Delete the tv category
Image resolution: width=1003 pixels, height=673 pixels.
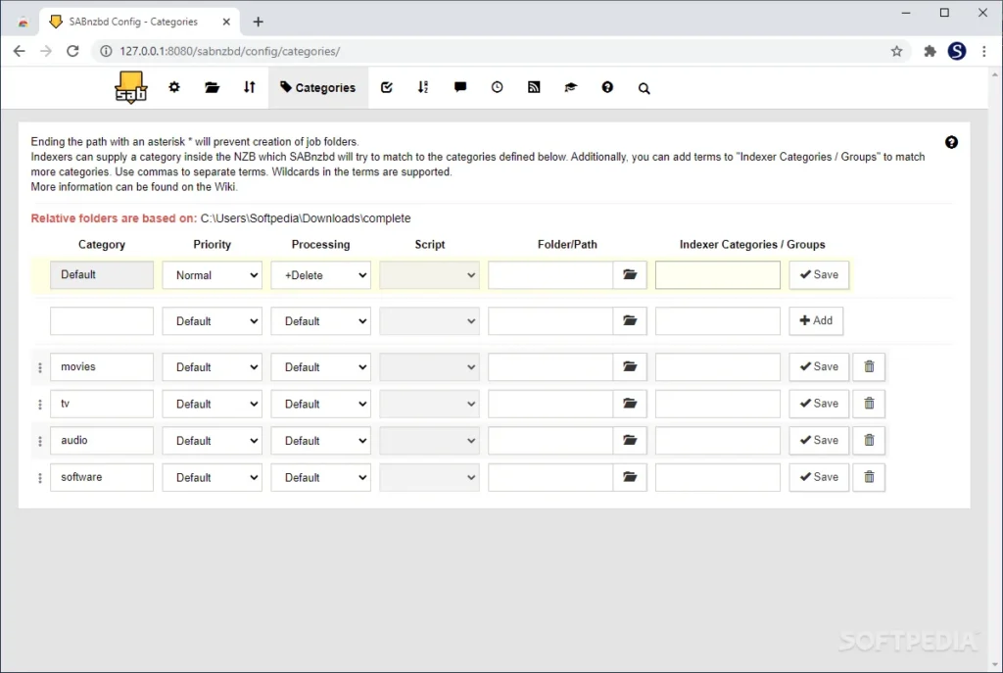[870, 404]
